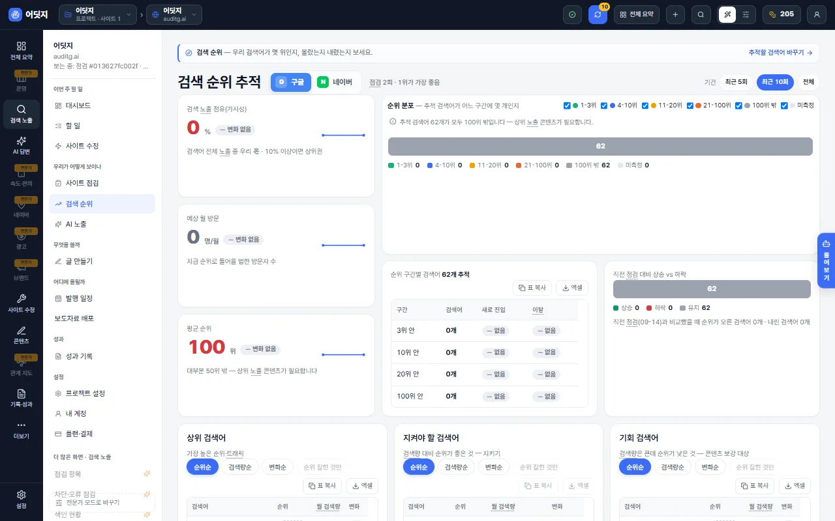Select 순위순 in 기회 검색어 card

coord(635,467)
